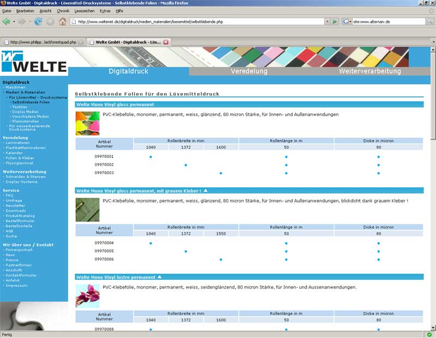Screen dimensions: 436x338
Task: Open the Chronik menu
Action: (x=63, y=11)
